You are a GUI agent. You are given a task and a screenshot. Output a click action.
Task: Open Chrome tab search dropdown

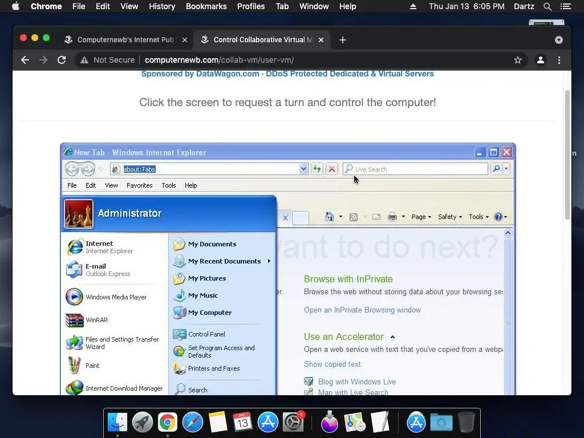click(x=559, y=40)
